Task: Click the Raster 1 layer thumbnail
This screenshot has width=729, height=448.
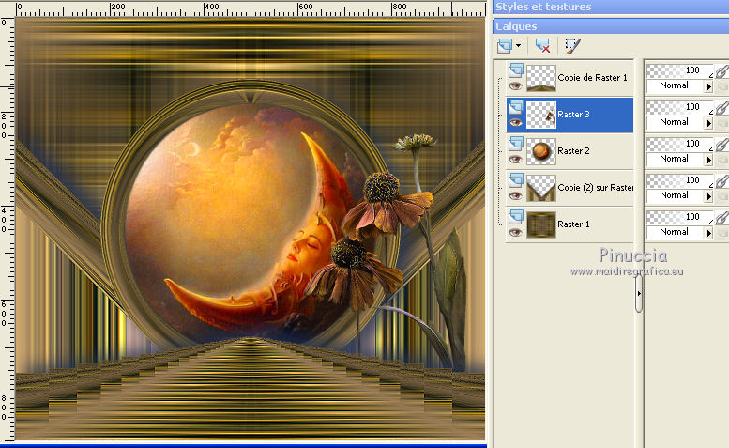Action: [x=540, y=224]
